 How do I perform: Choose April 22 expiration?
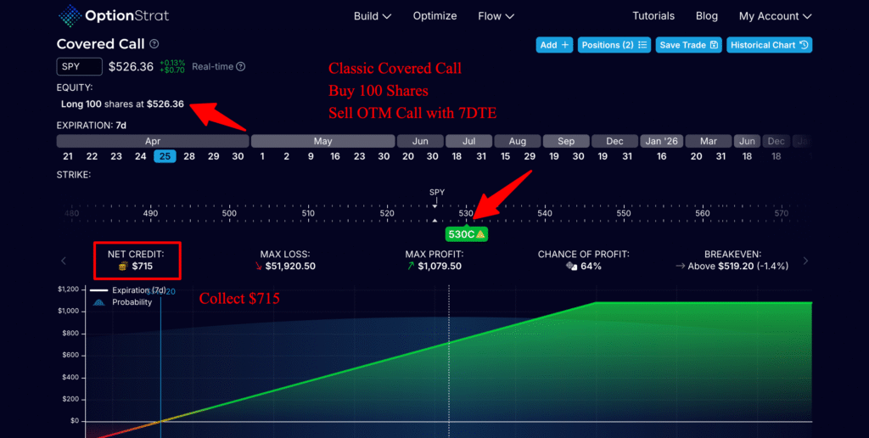pos(92,156)
